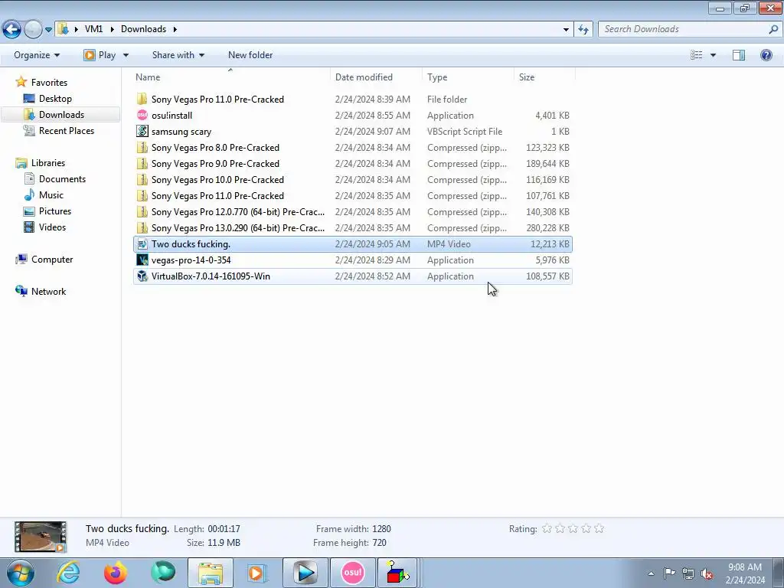Set rating to five stars

tap(599, 528)
